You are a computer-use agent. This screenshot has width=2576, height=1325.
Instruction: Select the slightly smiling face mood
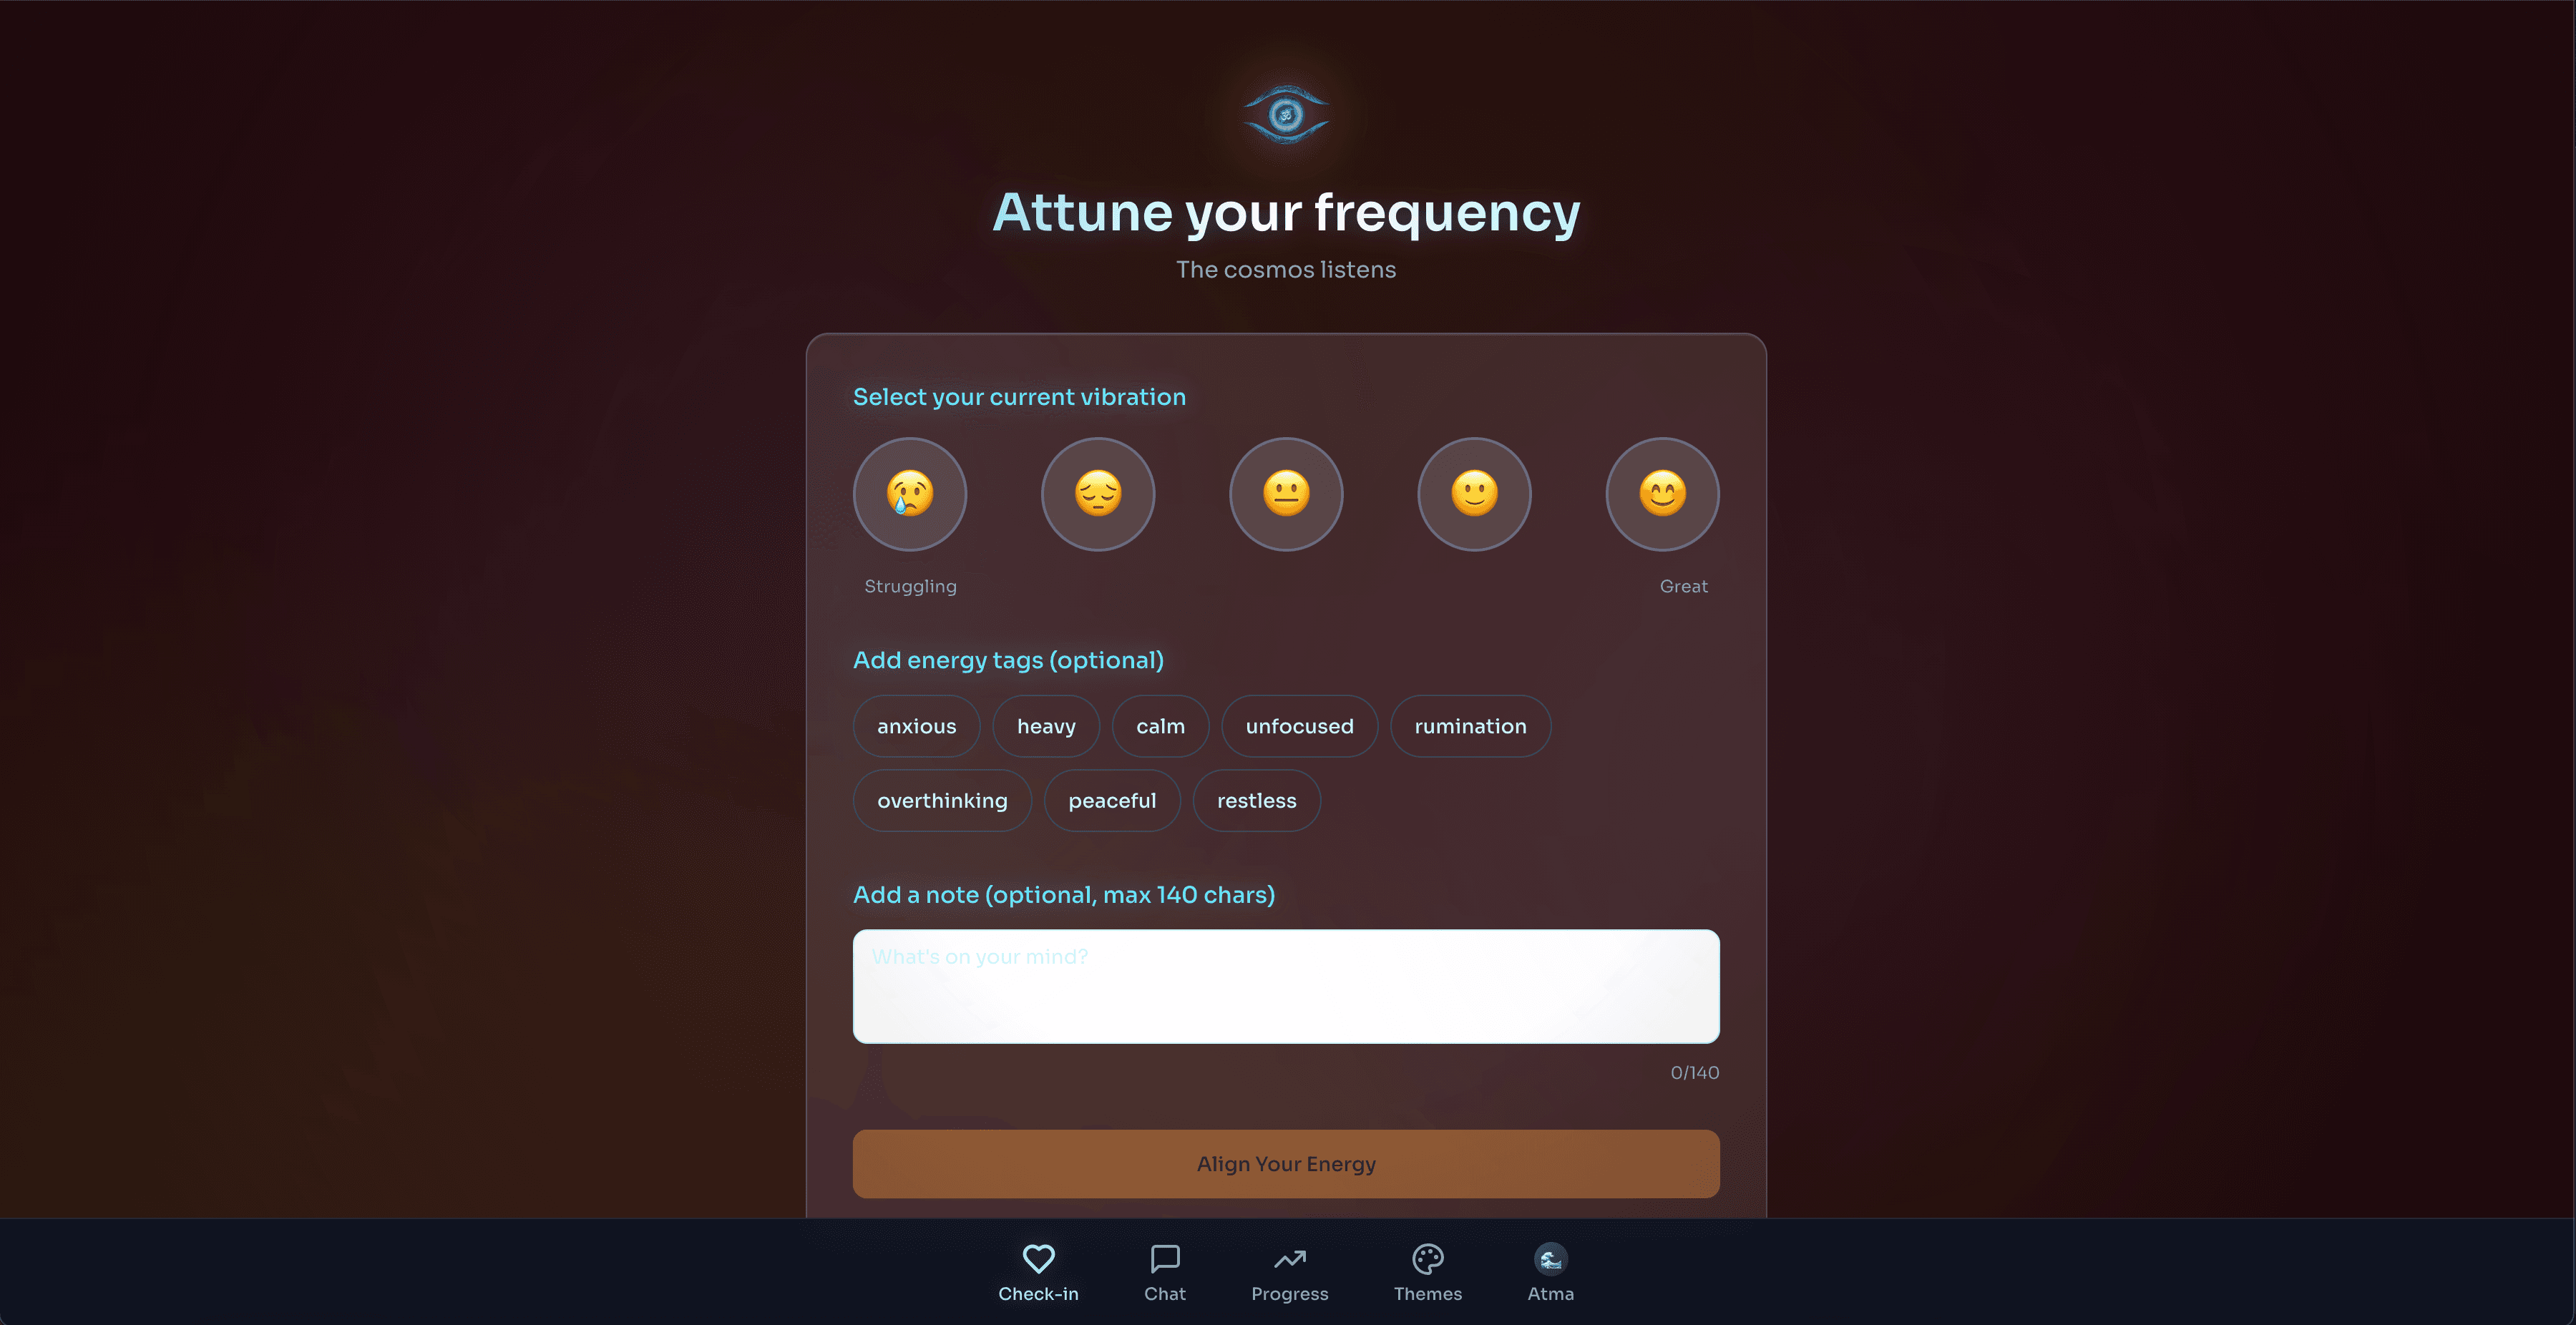(1474, 493)
